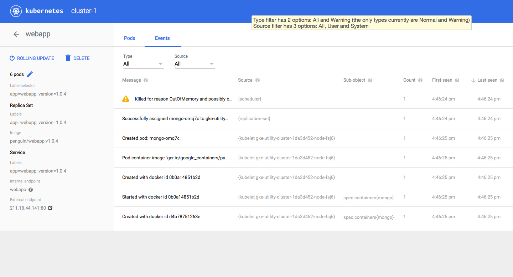The image size is (513, 277).
Task: Click the help icon next to Source column
Action: pos(258,80)
